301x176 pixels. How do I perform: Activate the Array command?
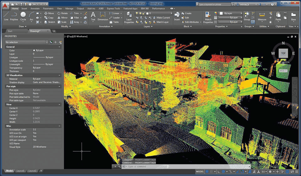[x=75, y=22]
